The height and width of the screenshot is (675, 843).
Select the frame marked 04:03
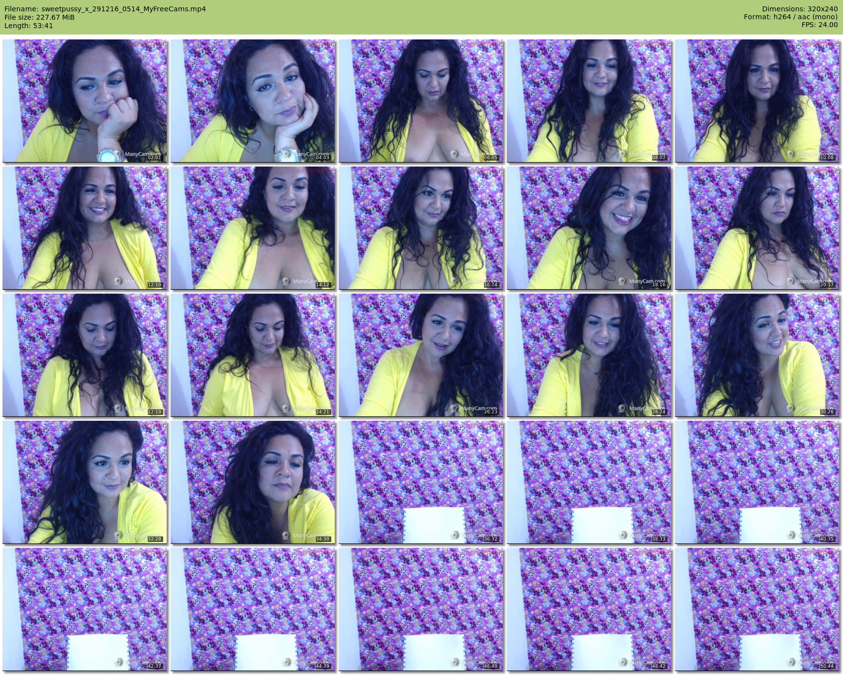(253, 101)
